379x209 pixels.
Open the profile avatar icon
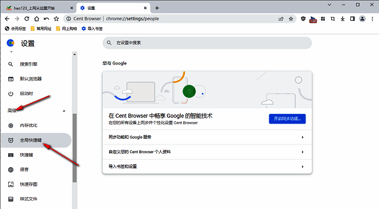[362, 19]
